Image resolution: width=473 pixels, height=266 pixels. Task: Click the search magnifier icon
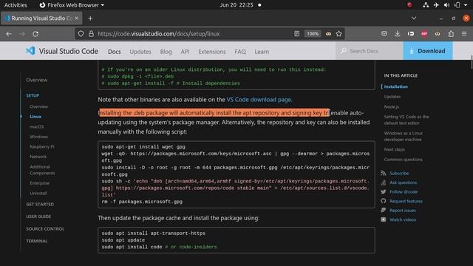tap(344, 51)
